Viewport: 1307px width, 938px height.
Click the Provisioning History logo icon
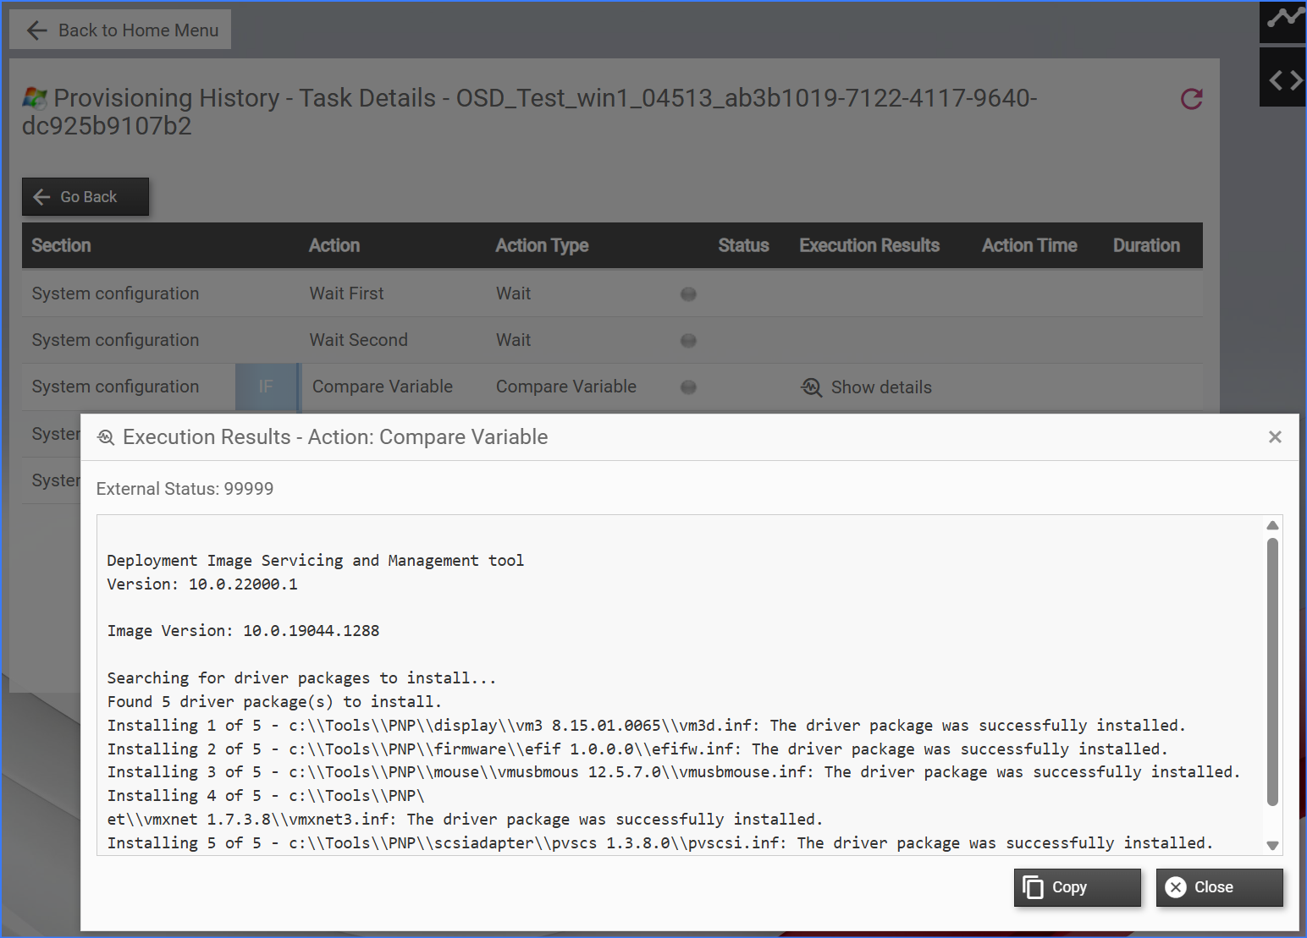coord(35,98)
